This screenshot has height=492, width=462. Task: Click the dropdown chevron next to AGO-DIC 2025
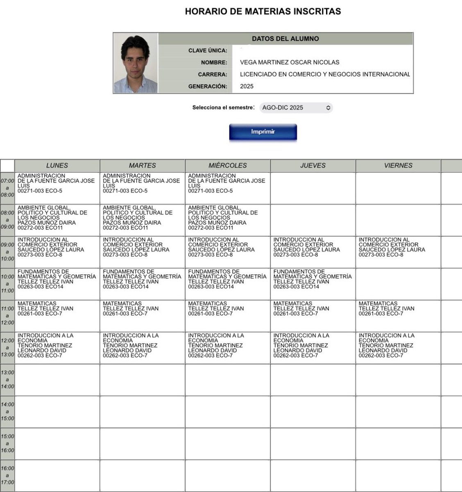[327, 108]
